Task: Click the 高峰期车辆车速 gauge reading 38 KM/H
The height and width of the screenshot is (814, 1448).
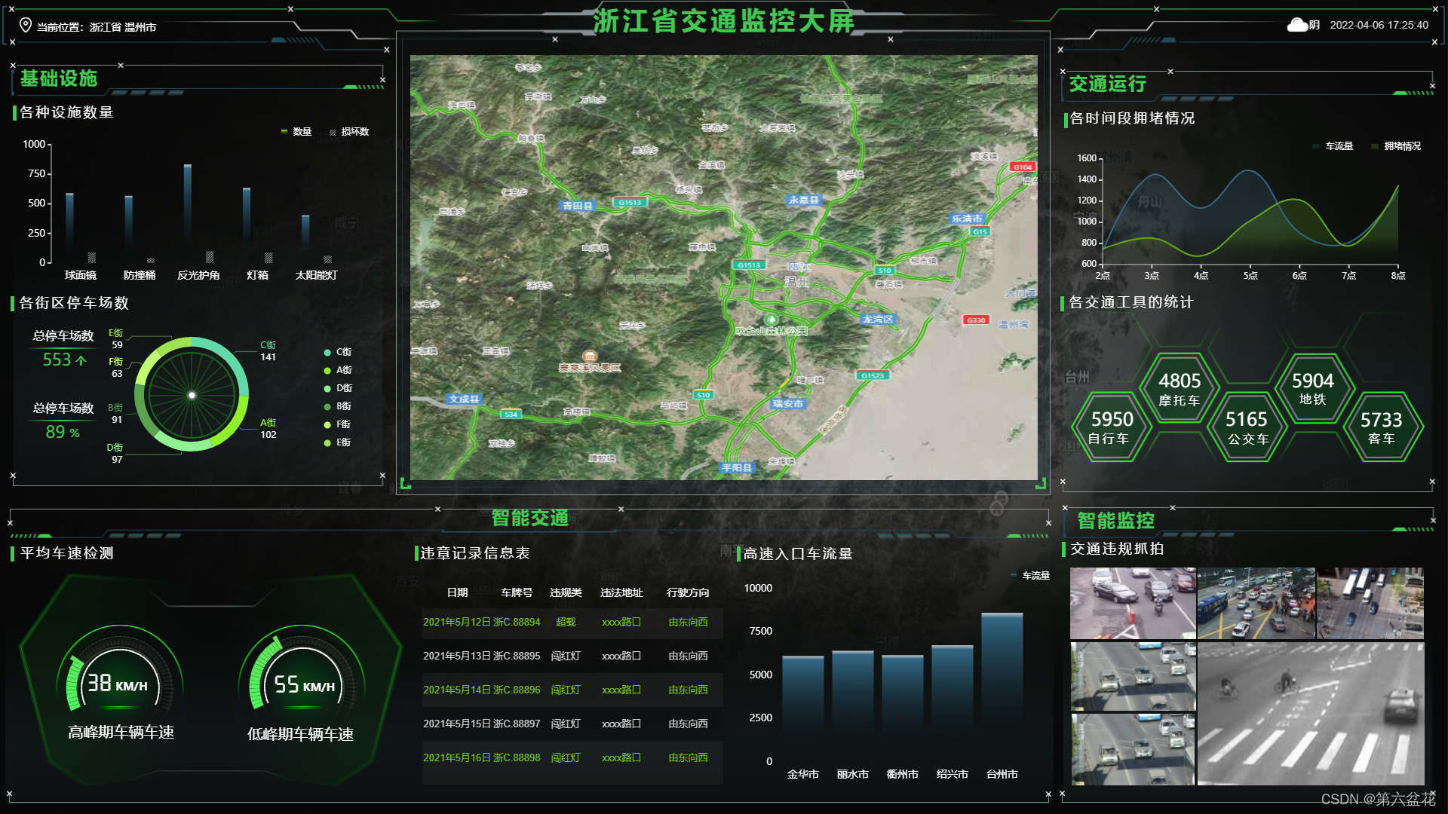Action: (x=119, y=683)
